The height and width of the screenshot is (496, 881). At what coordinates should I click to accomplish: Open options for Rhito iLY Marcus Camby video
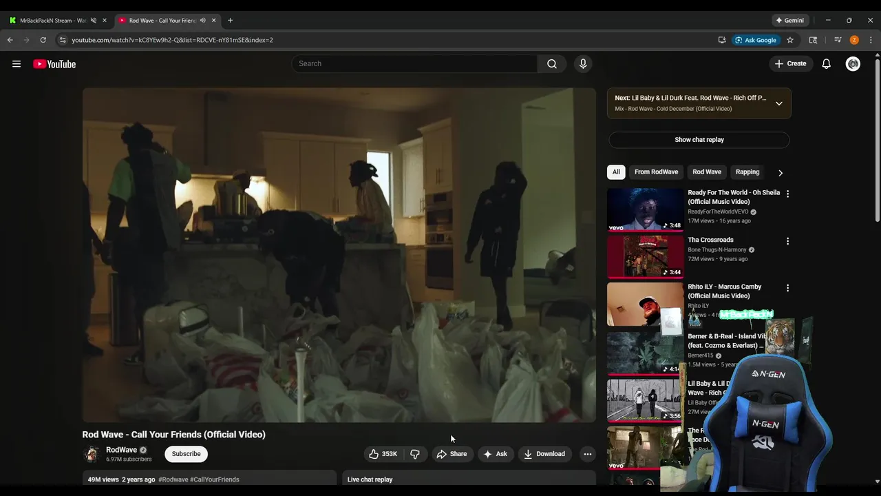point(787,288)
